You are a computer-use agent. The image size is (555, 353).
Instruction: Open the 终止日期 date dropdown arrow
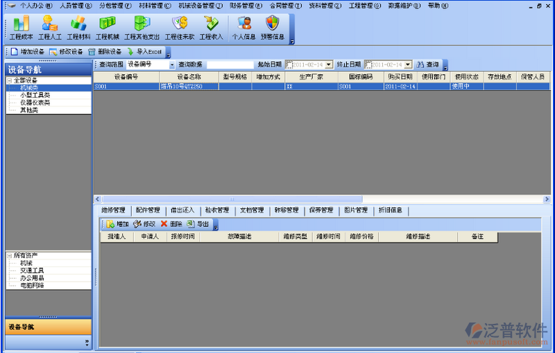408,64
